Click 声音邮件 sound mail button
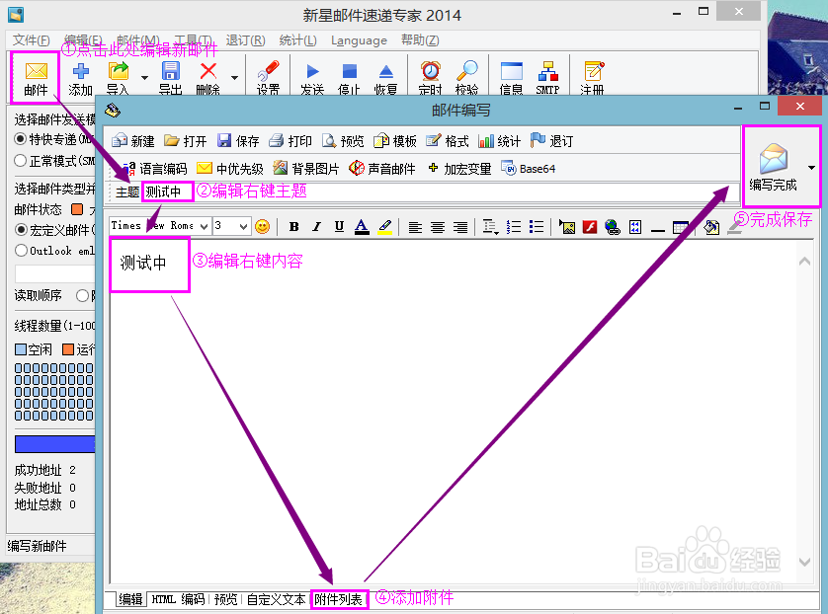The width and height of the screenshot is (828, 614). click(x=381, y=169)
